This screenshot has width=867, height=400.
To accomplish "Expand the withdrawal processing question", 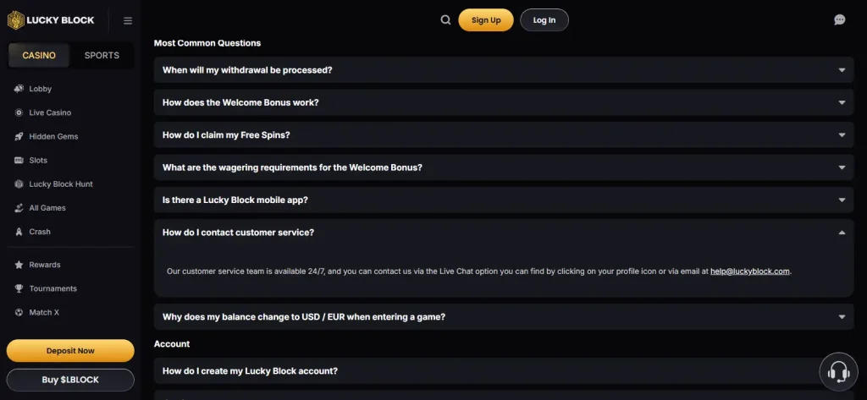I will 504,70.
